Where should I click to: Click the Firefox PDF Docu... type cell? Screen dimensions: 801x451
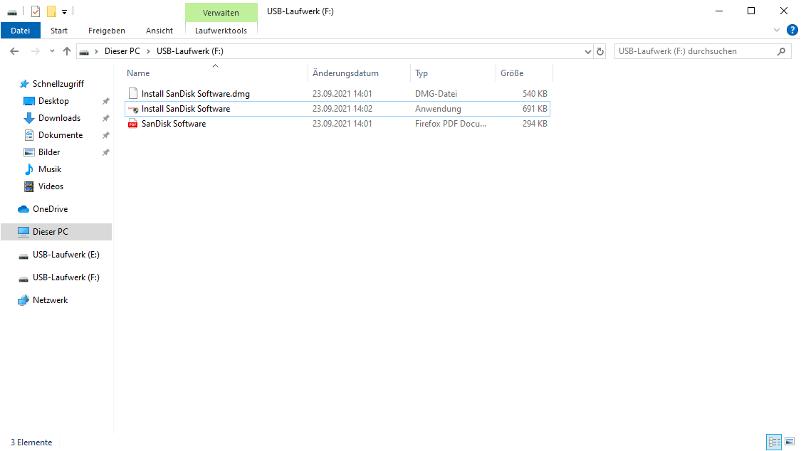(x=451, y=124)
